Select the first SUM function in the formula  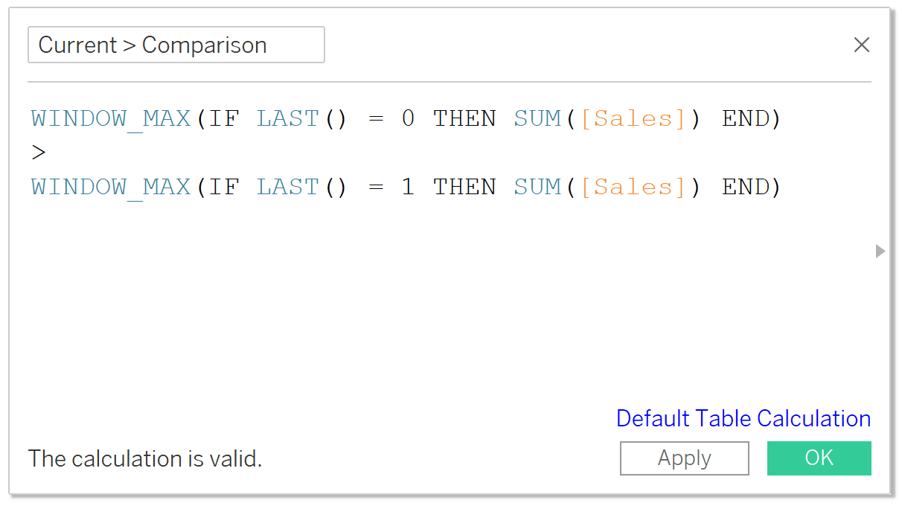click(537, 118)
